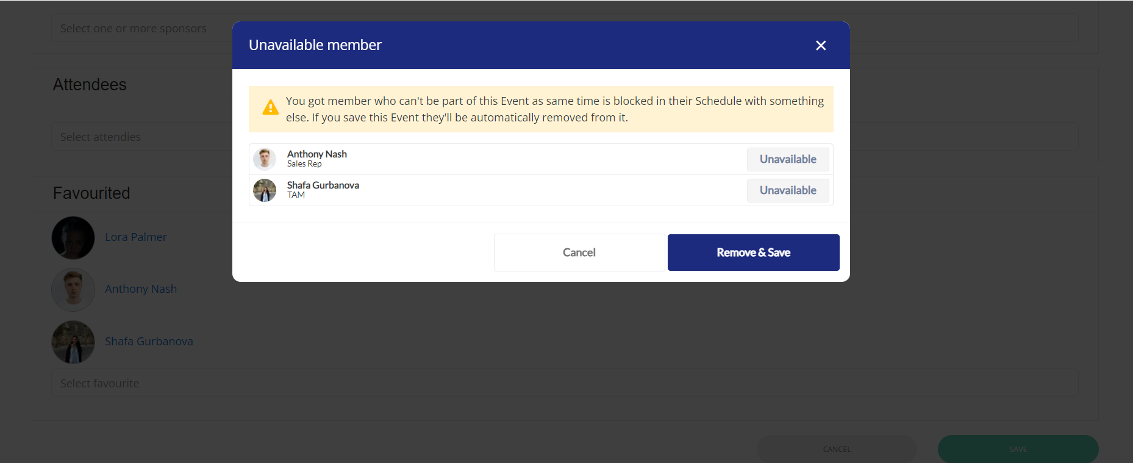Viewport: 1133px width, 463px height.
Task: Open the Select one or more sponsors dropdown
Action: coord(565,28)
